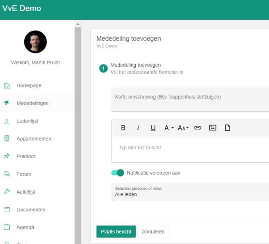
Task: Click Martin Pruim's profile picture
Action: pos(35,42)
